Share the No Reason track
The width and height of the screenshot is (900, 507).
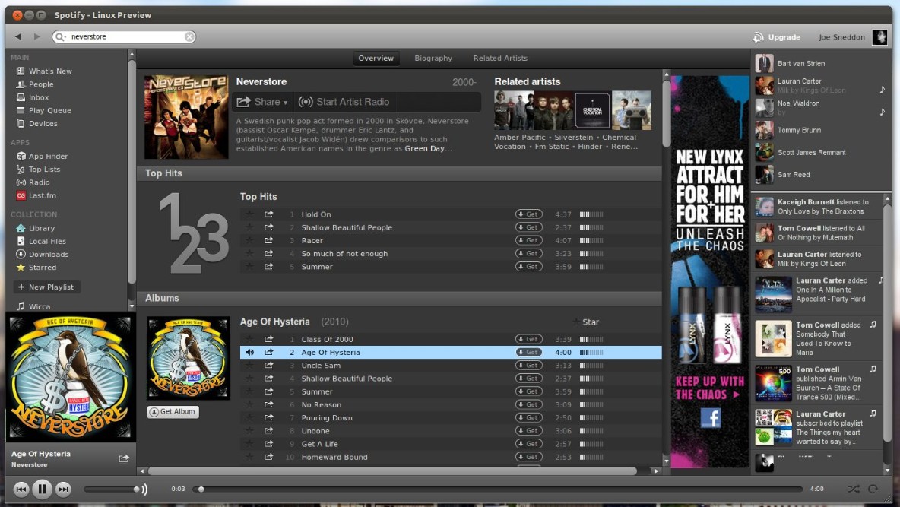click(268, 405)
